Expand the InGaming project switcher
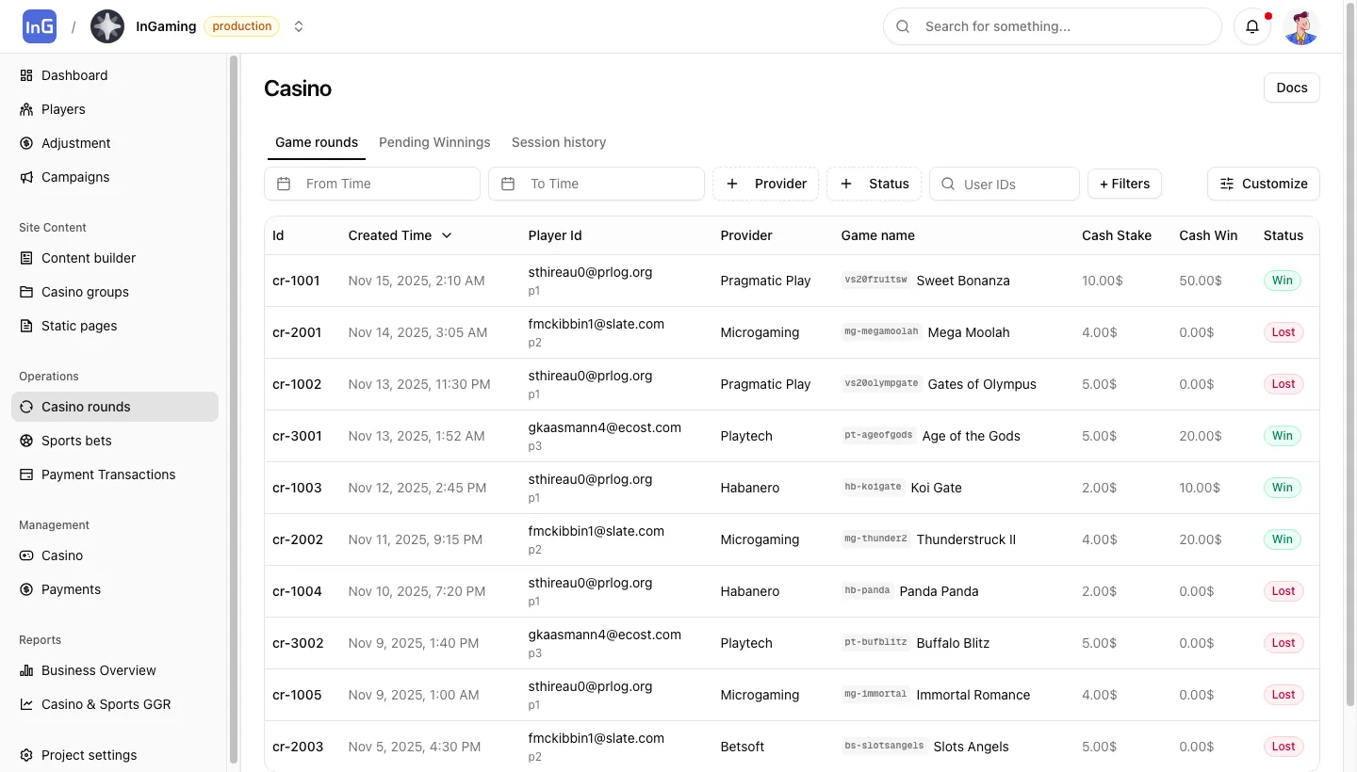This screenshot has height=772, width=1357. click(299, 26)
